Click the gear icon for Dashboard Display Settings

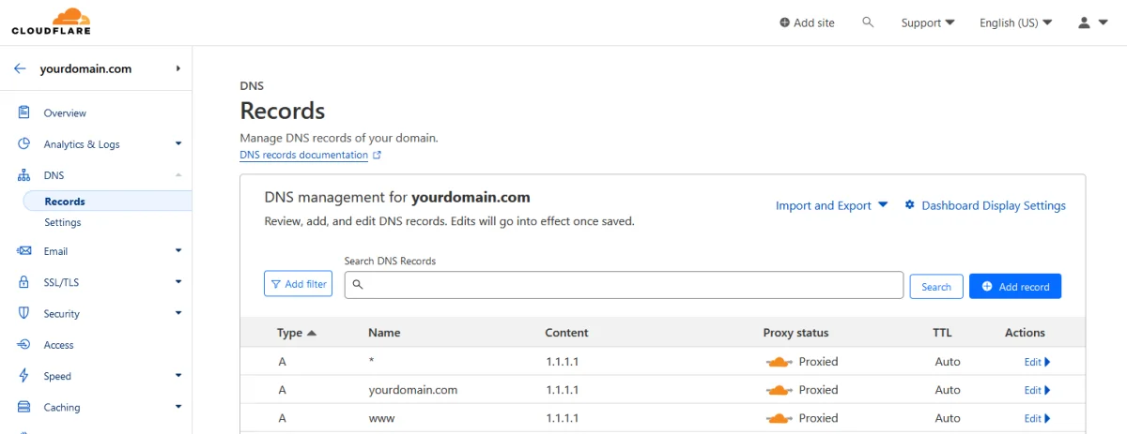click(x=910, y=205)
